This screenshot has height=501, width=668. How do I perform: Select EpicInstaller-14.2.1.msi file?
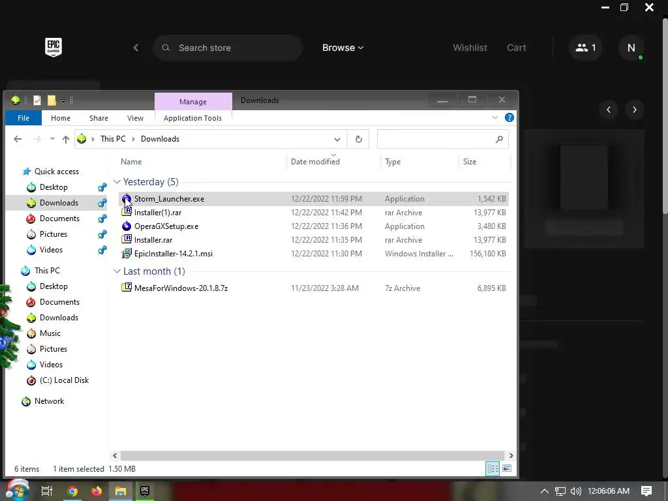313,254
